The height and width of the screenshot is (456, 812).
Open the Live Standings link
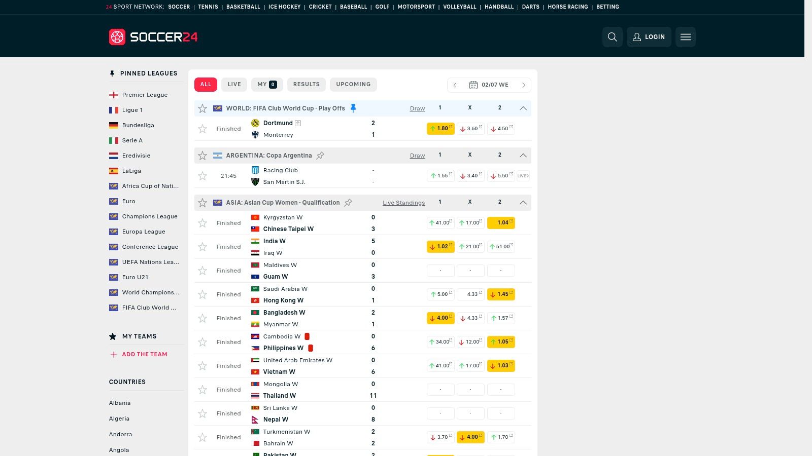pyautogui.click(x=403, y=202)
